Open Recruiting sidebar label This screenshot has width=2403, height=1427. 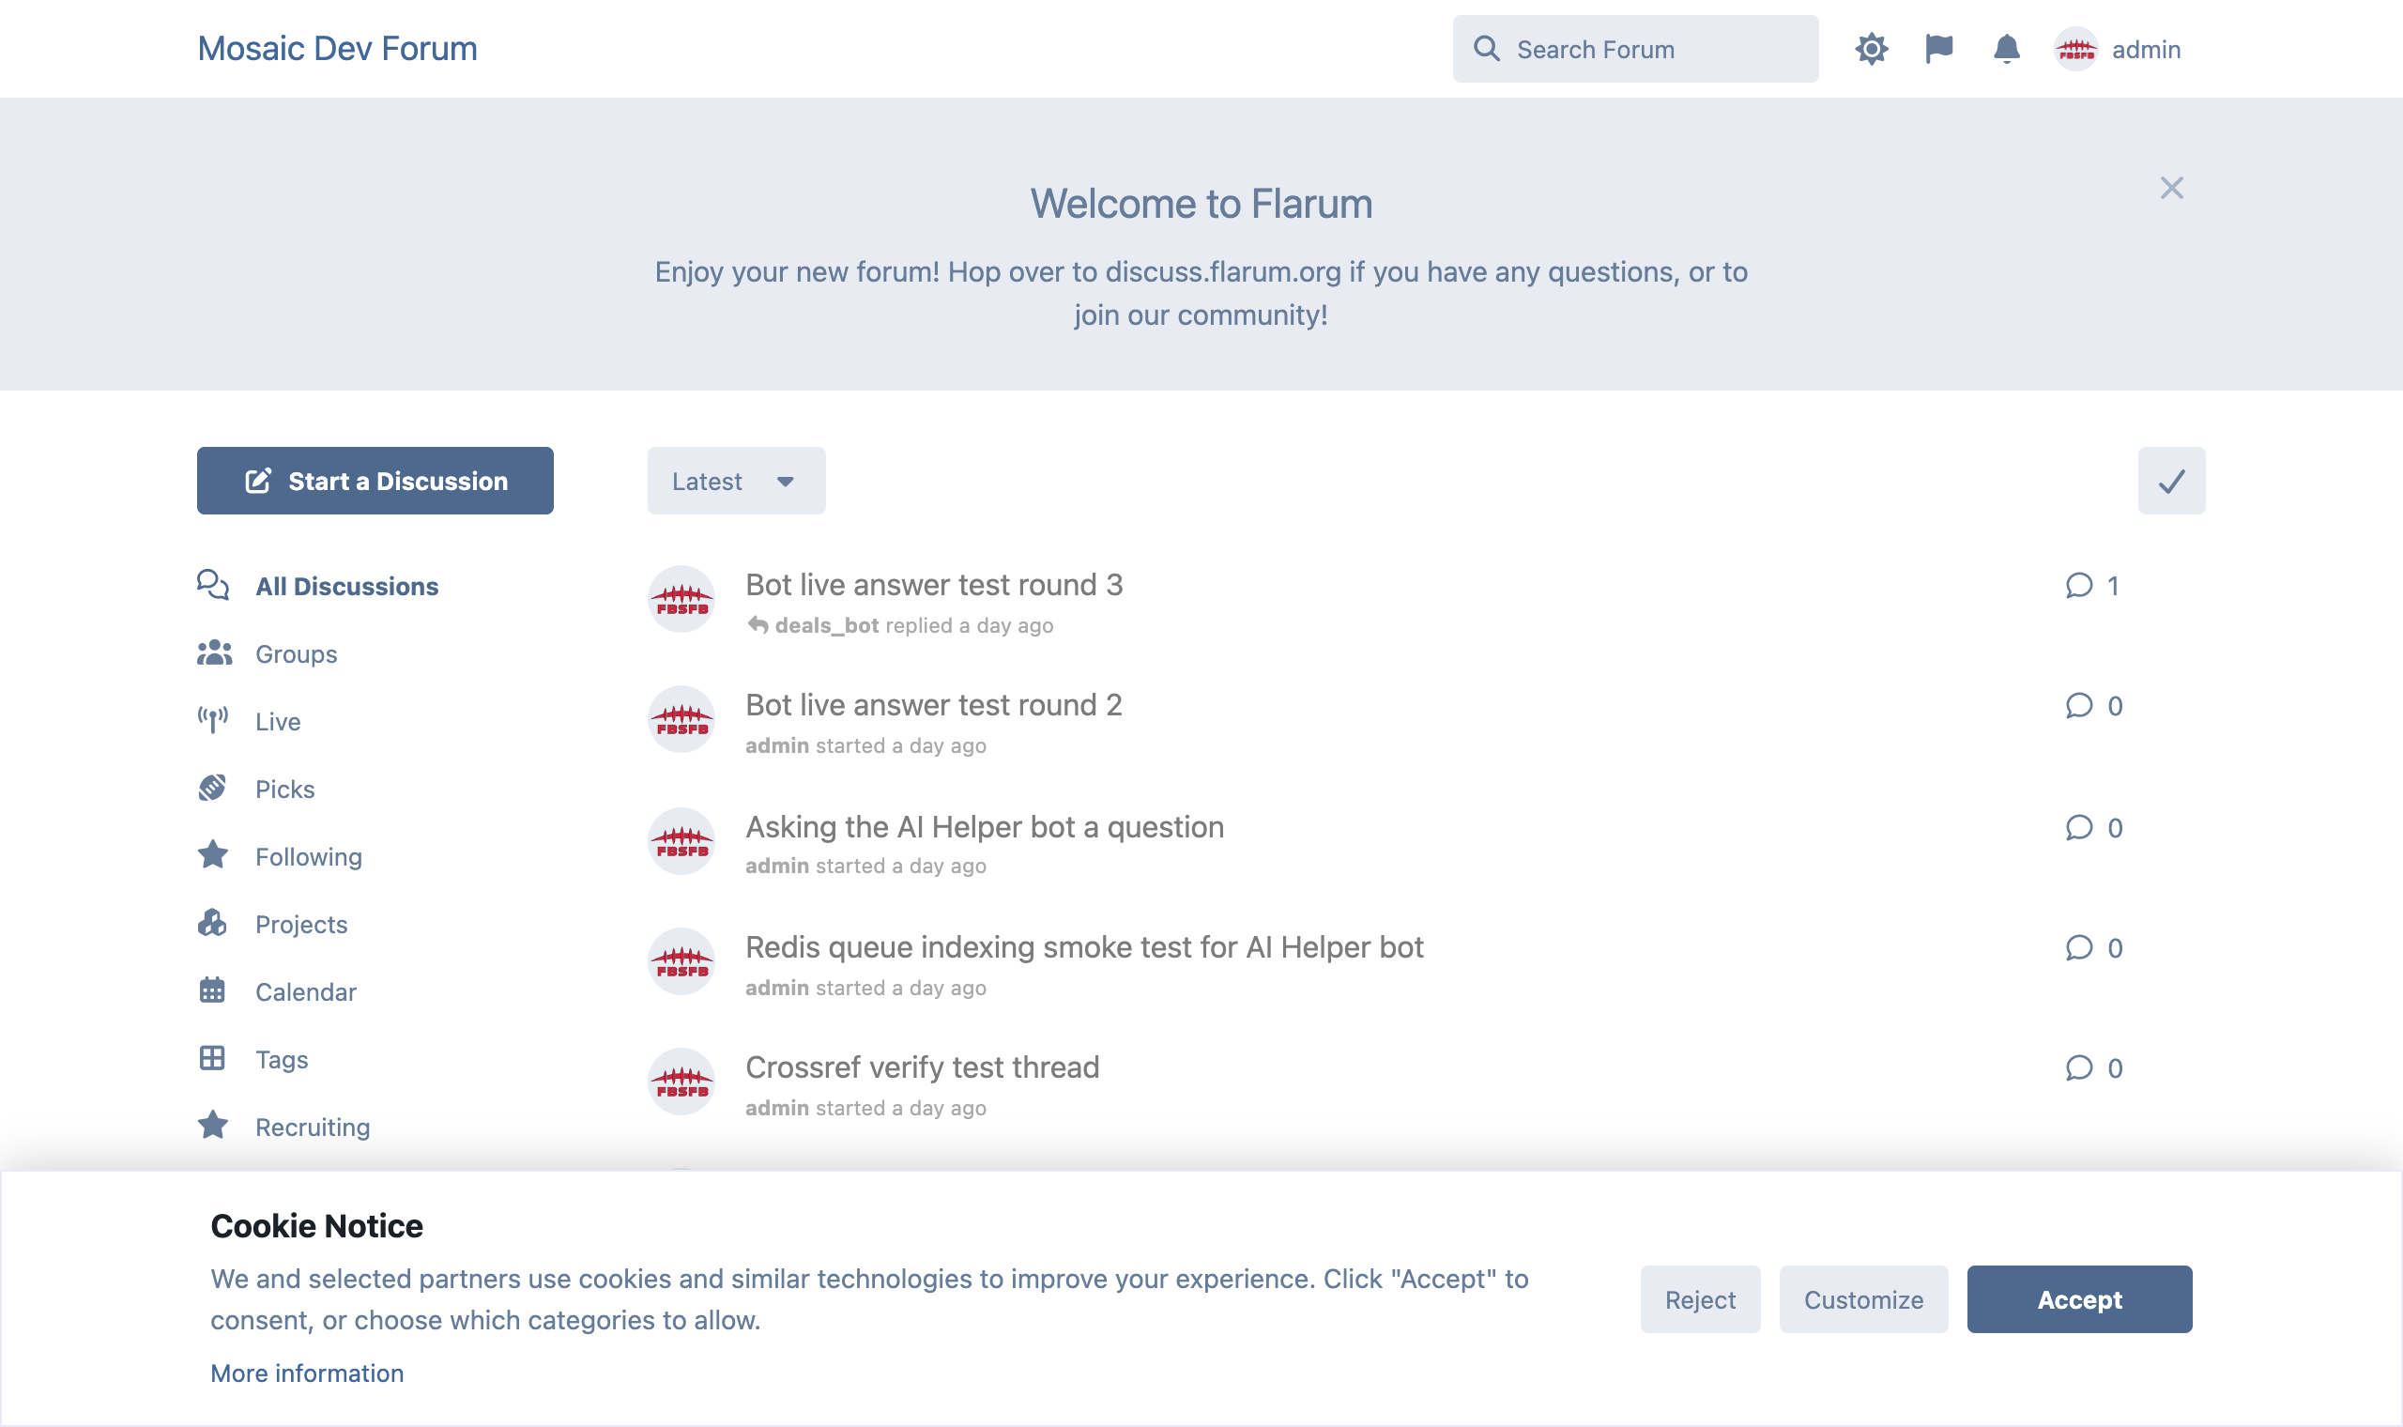313,1127
